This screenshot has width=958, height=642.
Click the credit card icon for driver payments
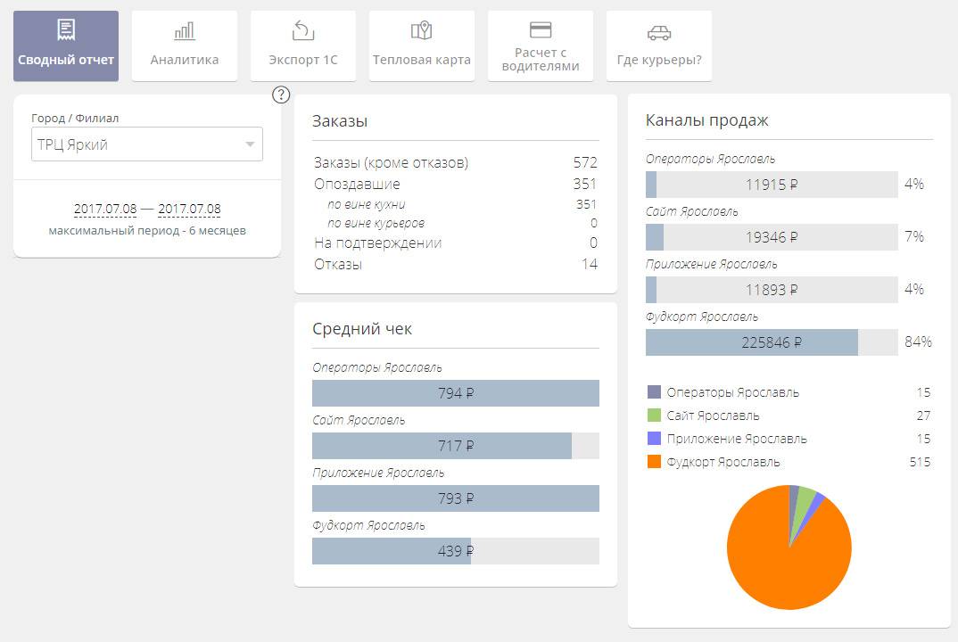(540, 30)
